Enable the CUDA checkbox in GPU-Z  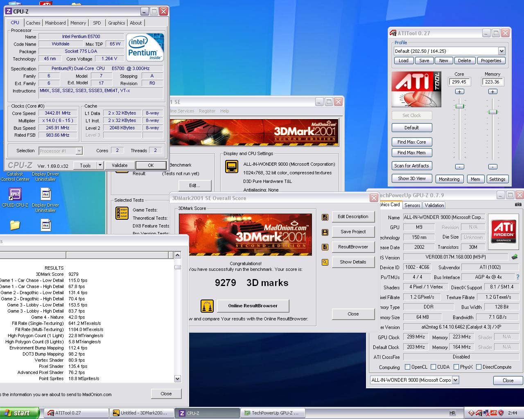(x=433, y=367)
